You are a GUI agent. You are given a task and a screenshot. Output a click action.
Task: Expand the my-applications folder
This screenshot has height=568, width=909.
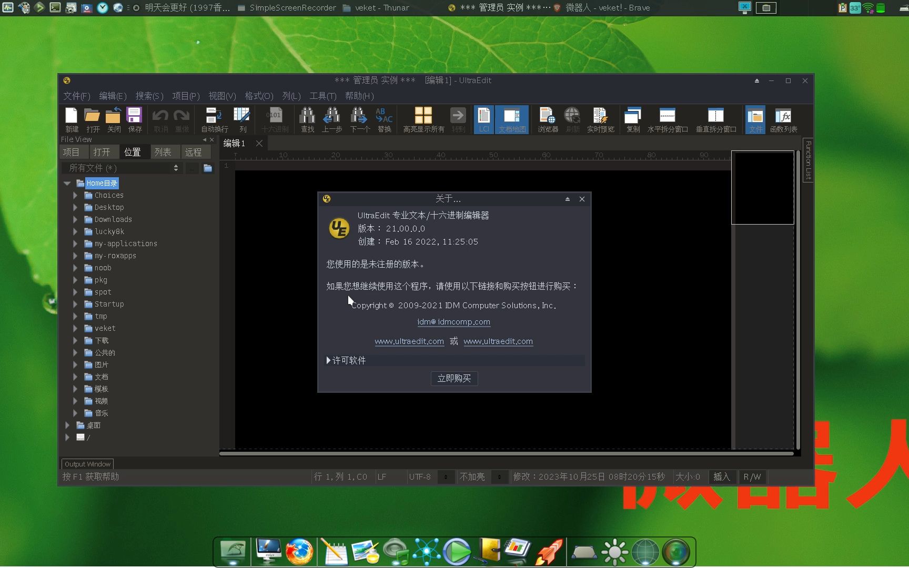click(x=75, y=244)
